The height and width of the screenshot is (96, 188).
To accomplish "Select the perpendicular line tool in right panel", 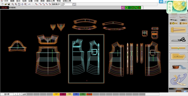I will tap(174, 16).
